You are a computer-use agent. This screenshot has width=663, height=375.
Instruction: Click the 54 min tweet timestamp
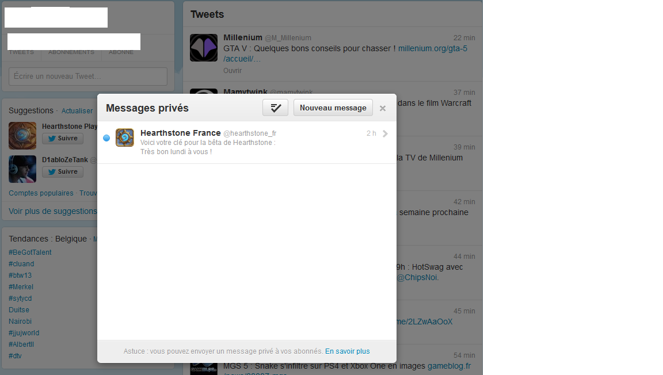click(x=464, y=355)
